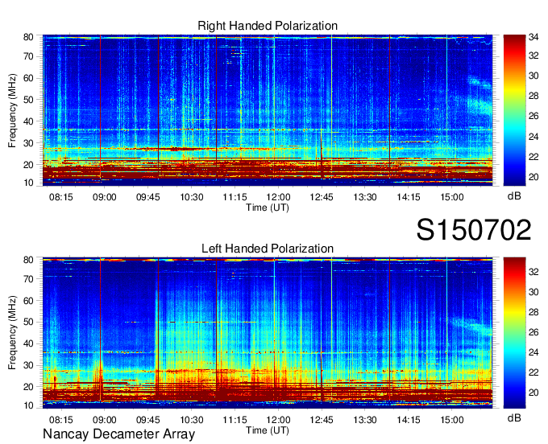Click '14:15' time tick on Right Handed plot

409,197
